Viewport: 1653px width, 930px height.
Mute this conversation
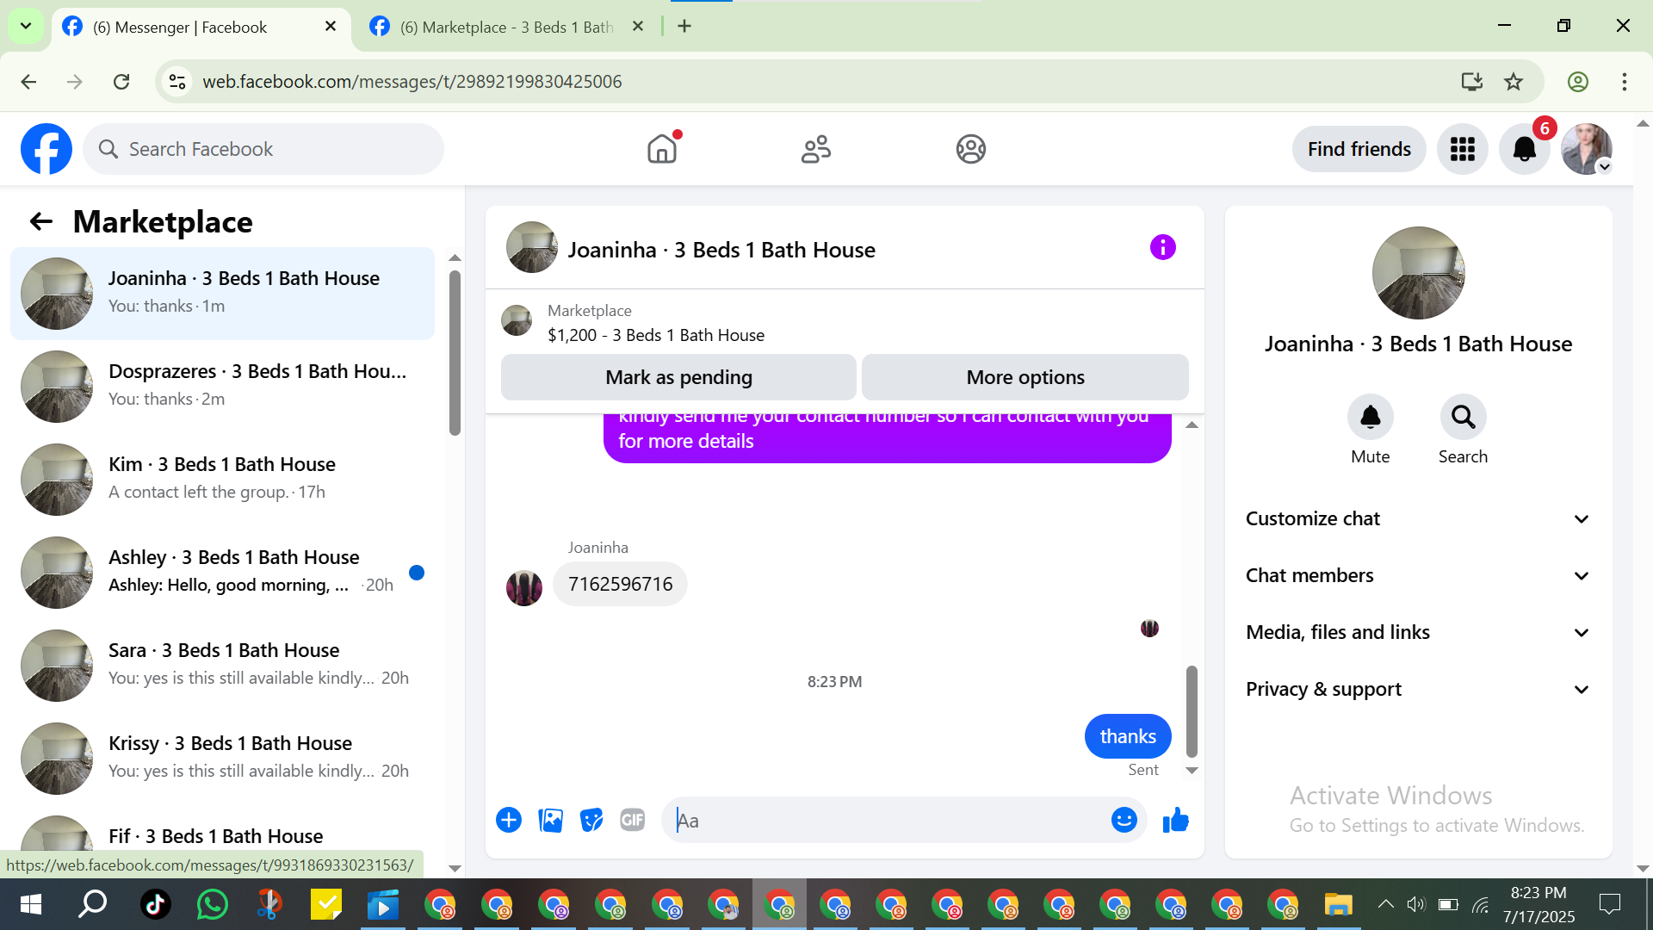tap(1370, 418)
